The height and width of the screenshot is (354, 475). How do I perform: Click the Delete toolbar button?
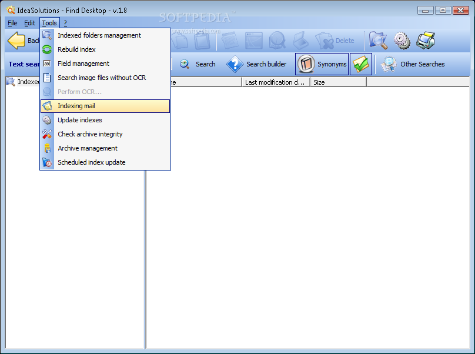pyautogui.click(x=335, y=41)
